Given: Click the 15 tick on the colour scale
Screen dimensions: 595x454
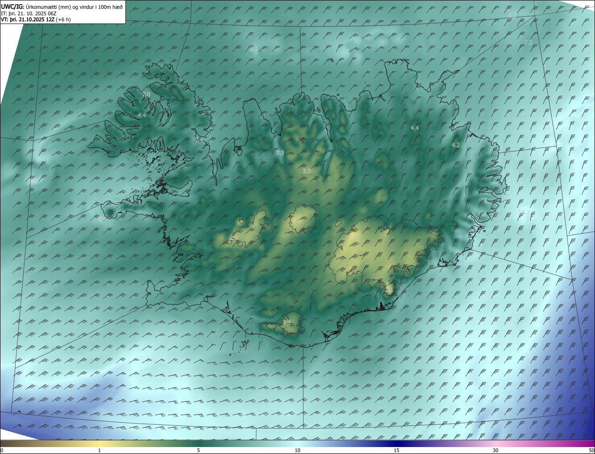Looking at the screenshot, I should point(397,450).
